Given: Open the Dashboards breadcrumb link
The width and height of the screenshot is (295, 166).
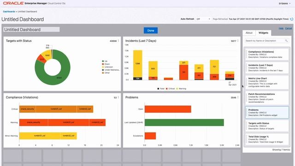Looking at the screenshot, I should [x=9, y=12].
